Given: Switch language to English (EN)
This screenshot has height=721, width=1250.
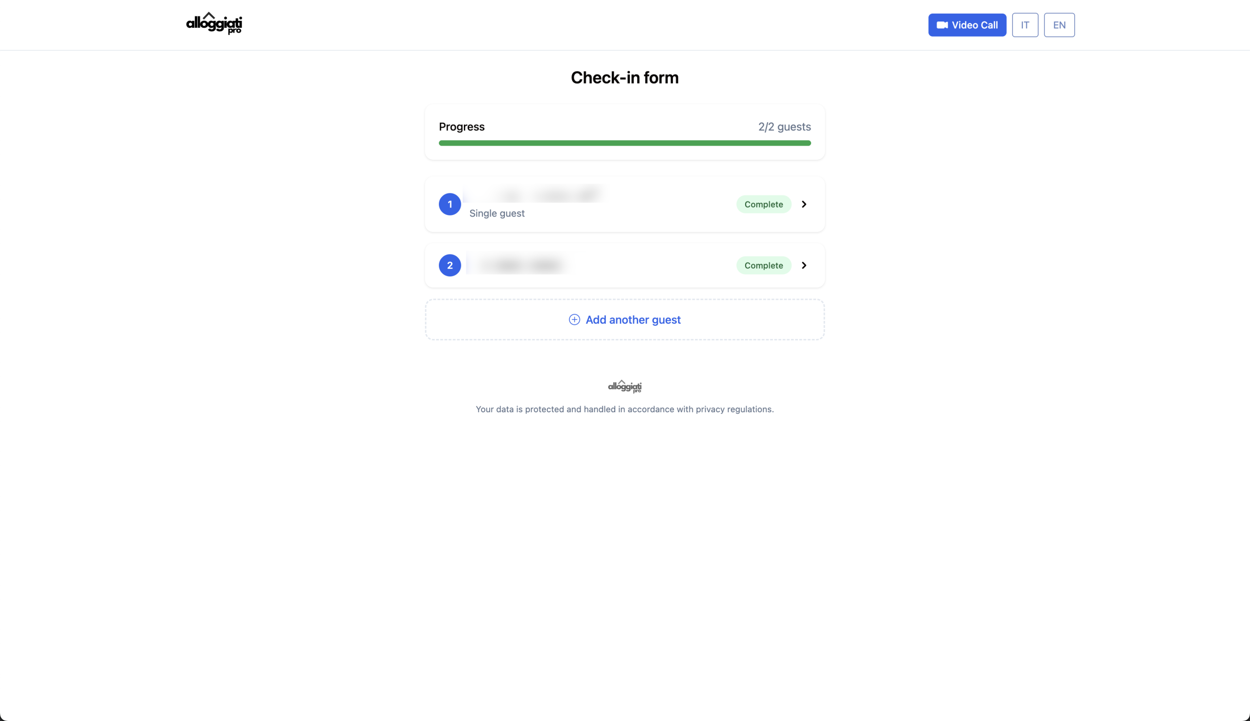Looking at the screenshot, I should [1059, 25].
